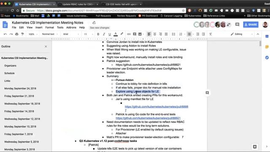Close the Outline panel
270x152 pixels.
tap(46, 46)
